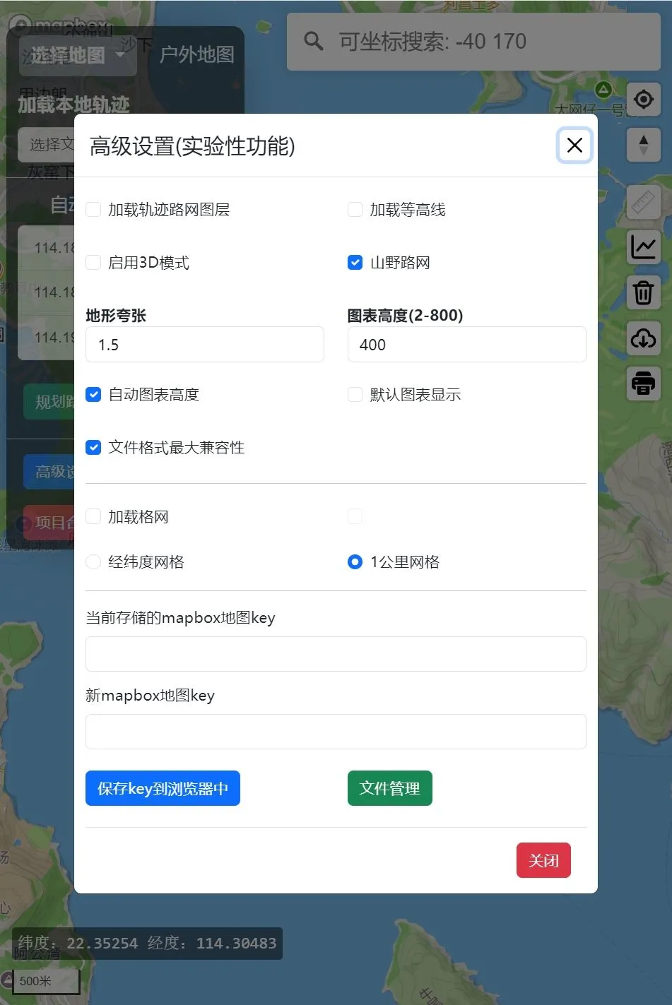Click the 地形夸张 input field
The width and height of the screenshot is (672, 1005).
204,345
